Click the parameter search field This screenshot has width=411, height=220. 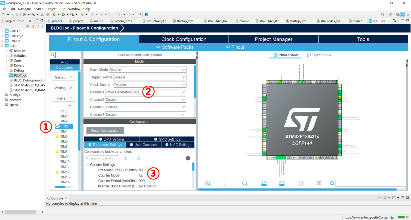coord(104,158)
